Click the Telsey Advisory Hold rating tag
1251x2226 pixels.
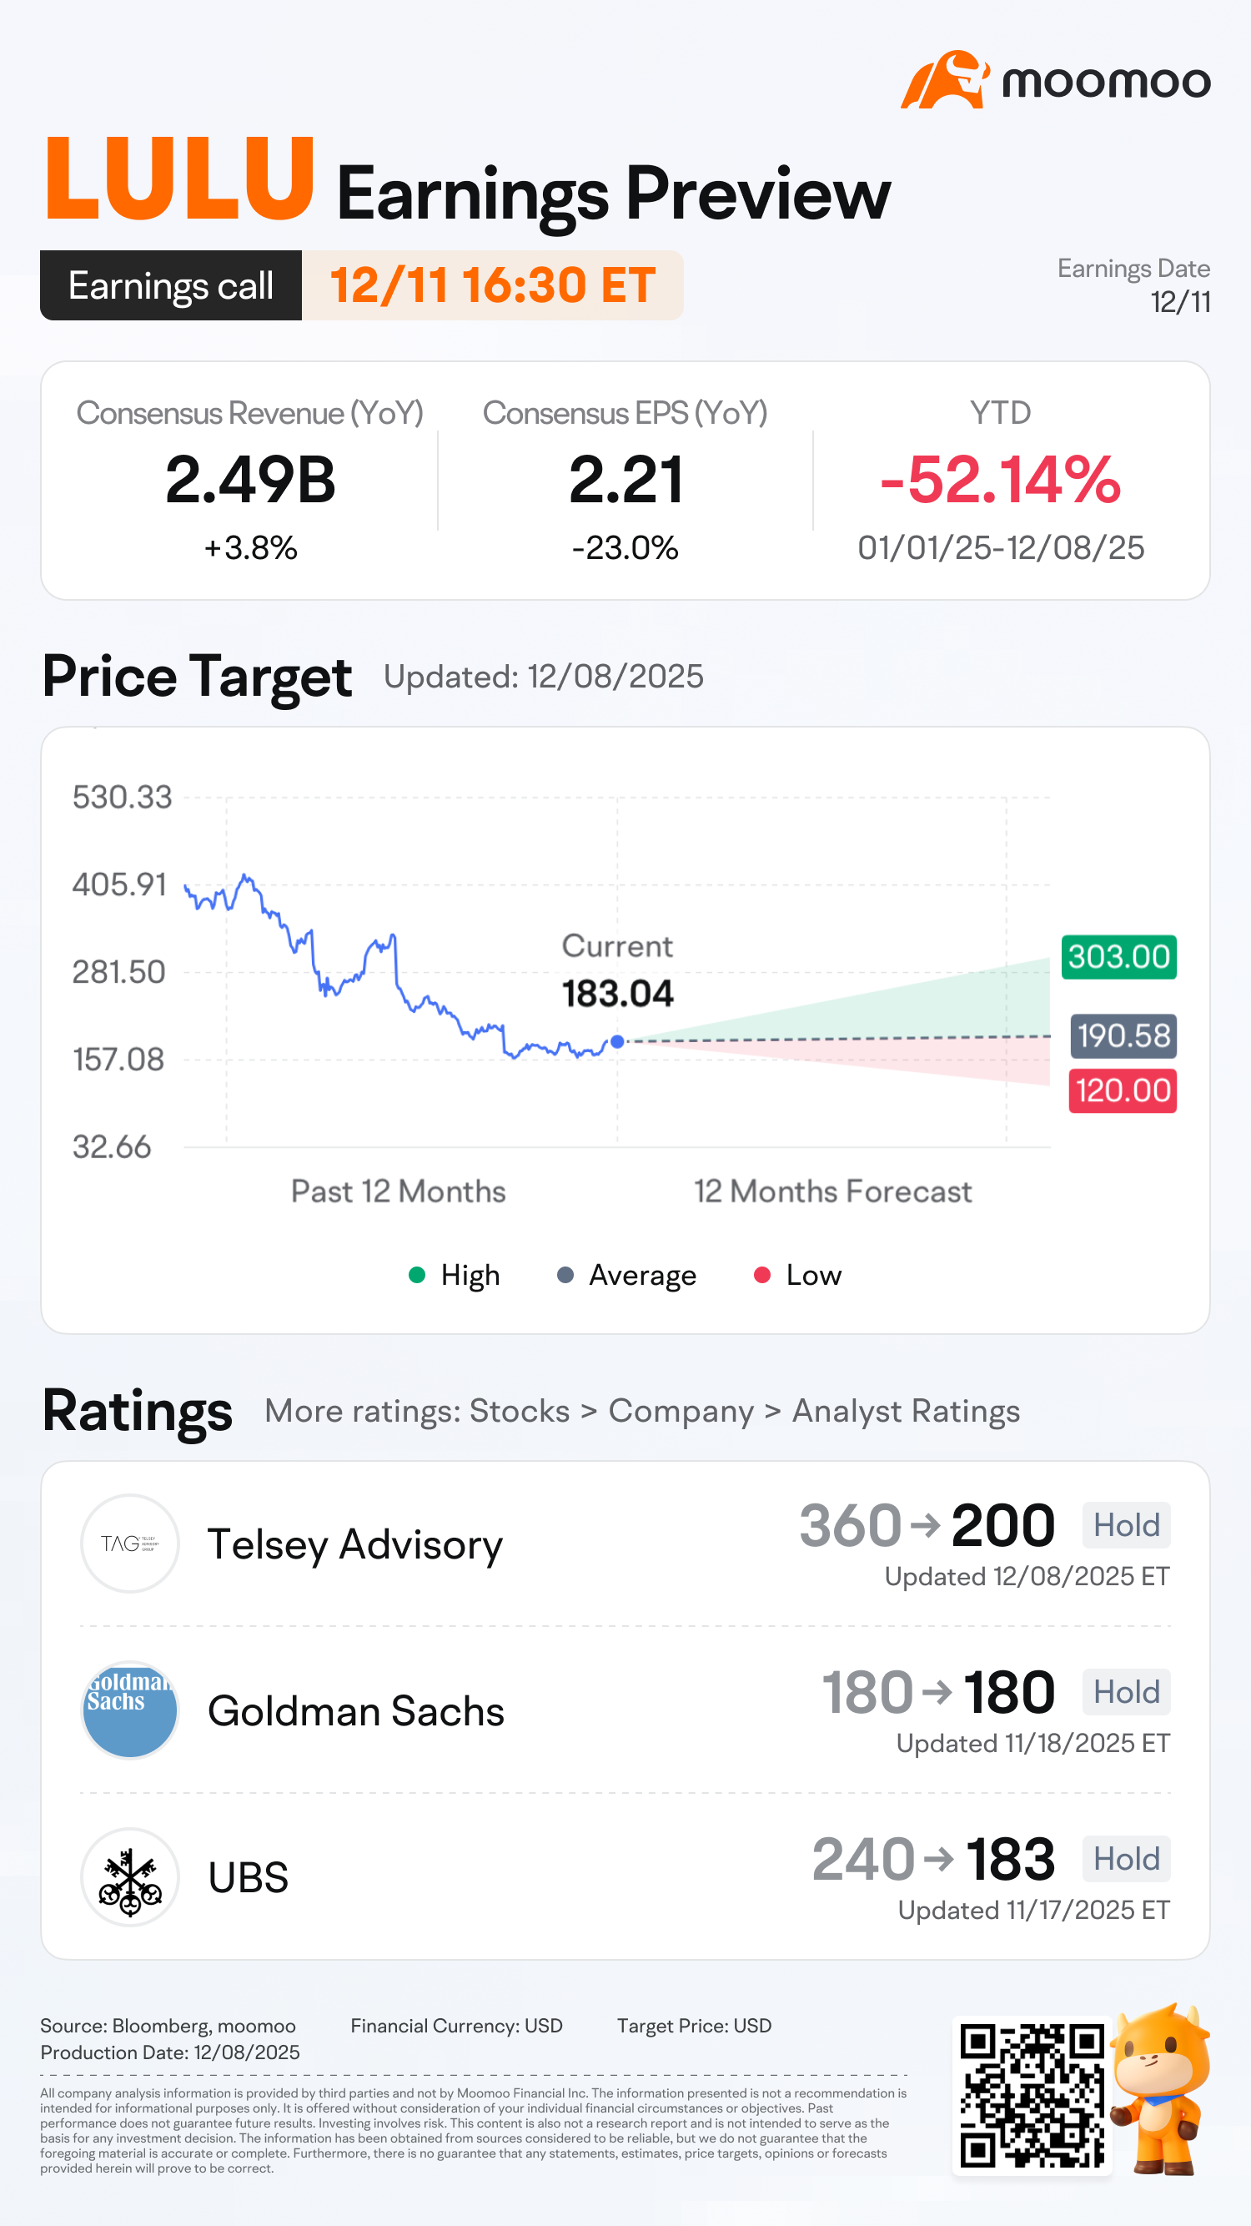1126,1525
